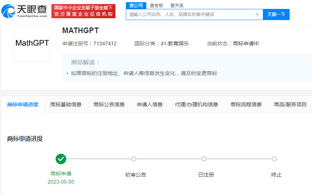This screenshot has width=312, height=194.
Task: Open the 申请人信息 tab
Action: pyautogui.click(x=150, y=104)
